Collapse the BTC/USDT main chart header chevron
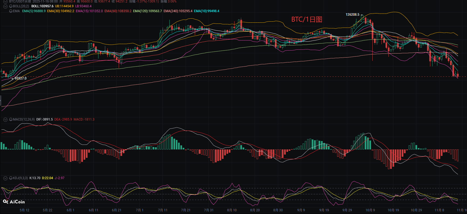This screenshot has height=214, width=467. coord(5,2)
